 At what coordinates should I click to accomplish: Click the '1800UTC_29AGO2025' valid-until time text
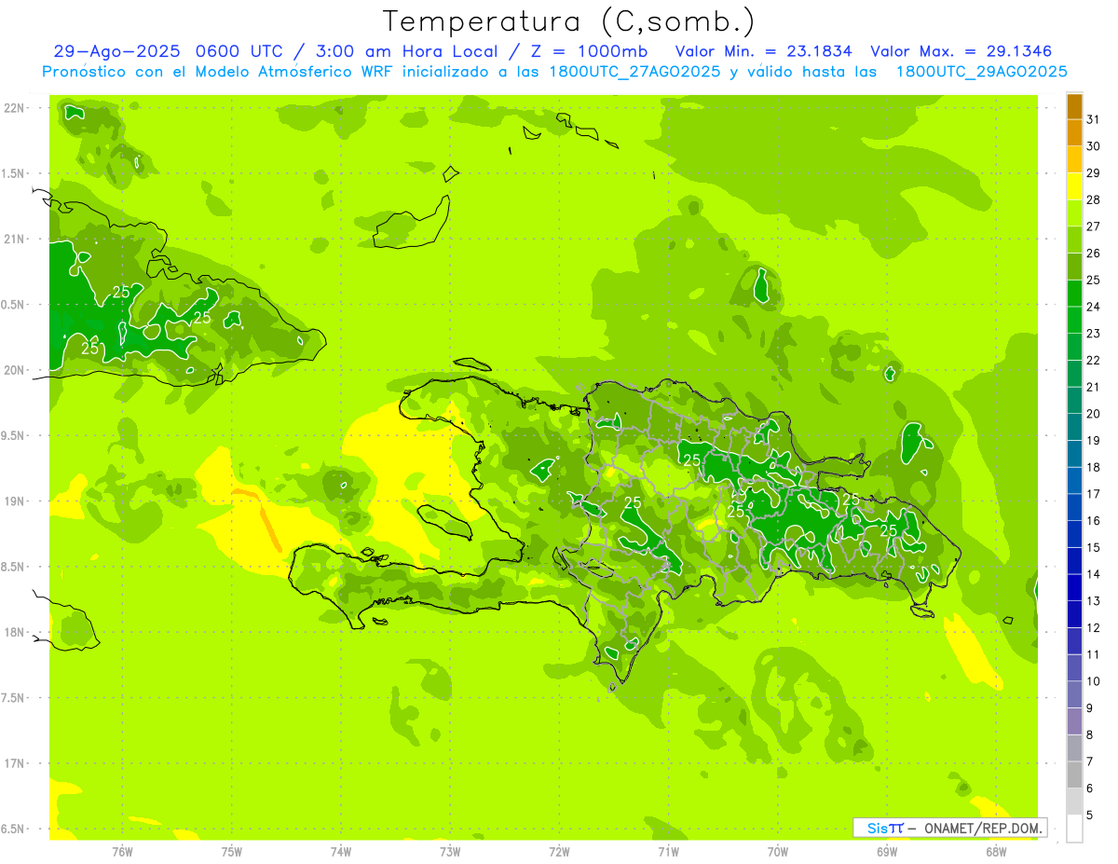tap(981, 72)
